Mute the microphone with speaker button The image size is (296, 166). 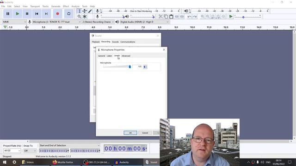point(145,67)
